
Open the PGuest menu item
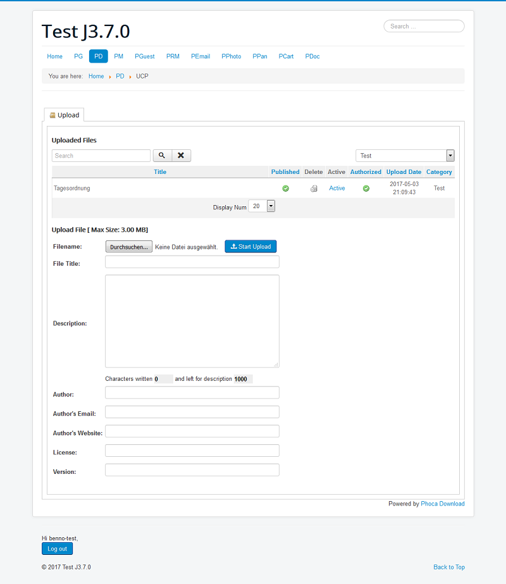[145, 56]
